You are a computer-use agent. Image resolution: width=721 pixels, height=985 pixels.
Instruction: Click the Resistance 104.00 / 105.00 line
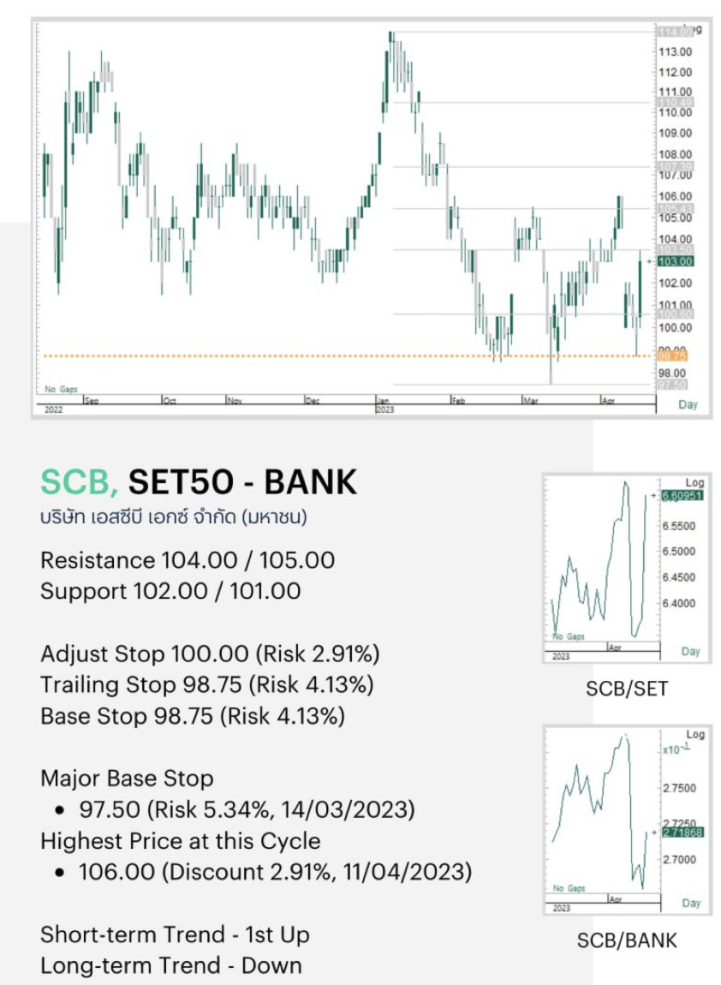tap(188, 559)
